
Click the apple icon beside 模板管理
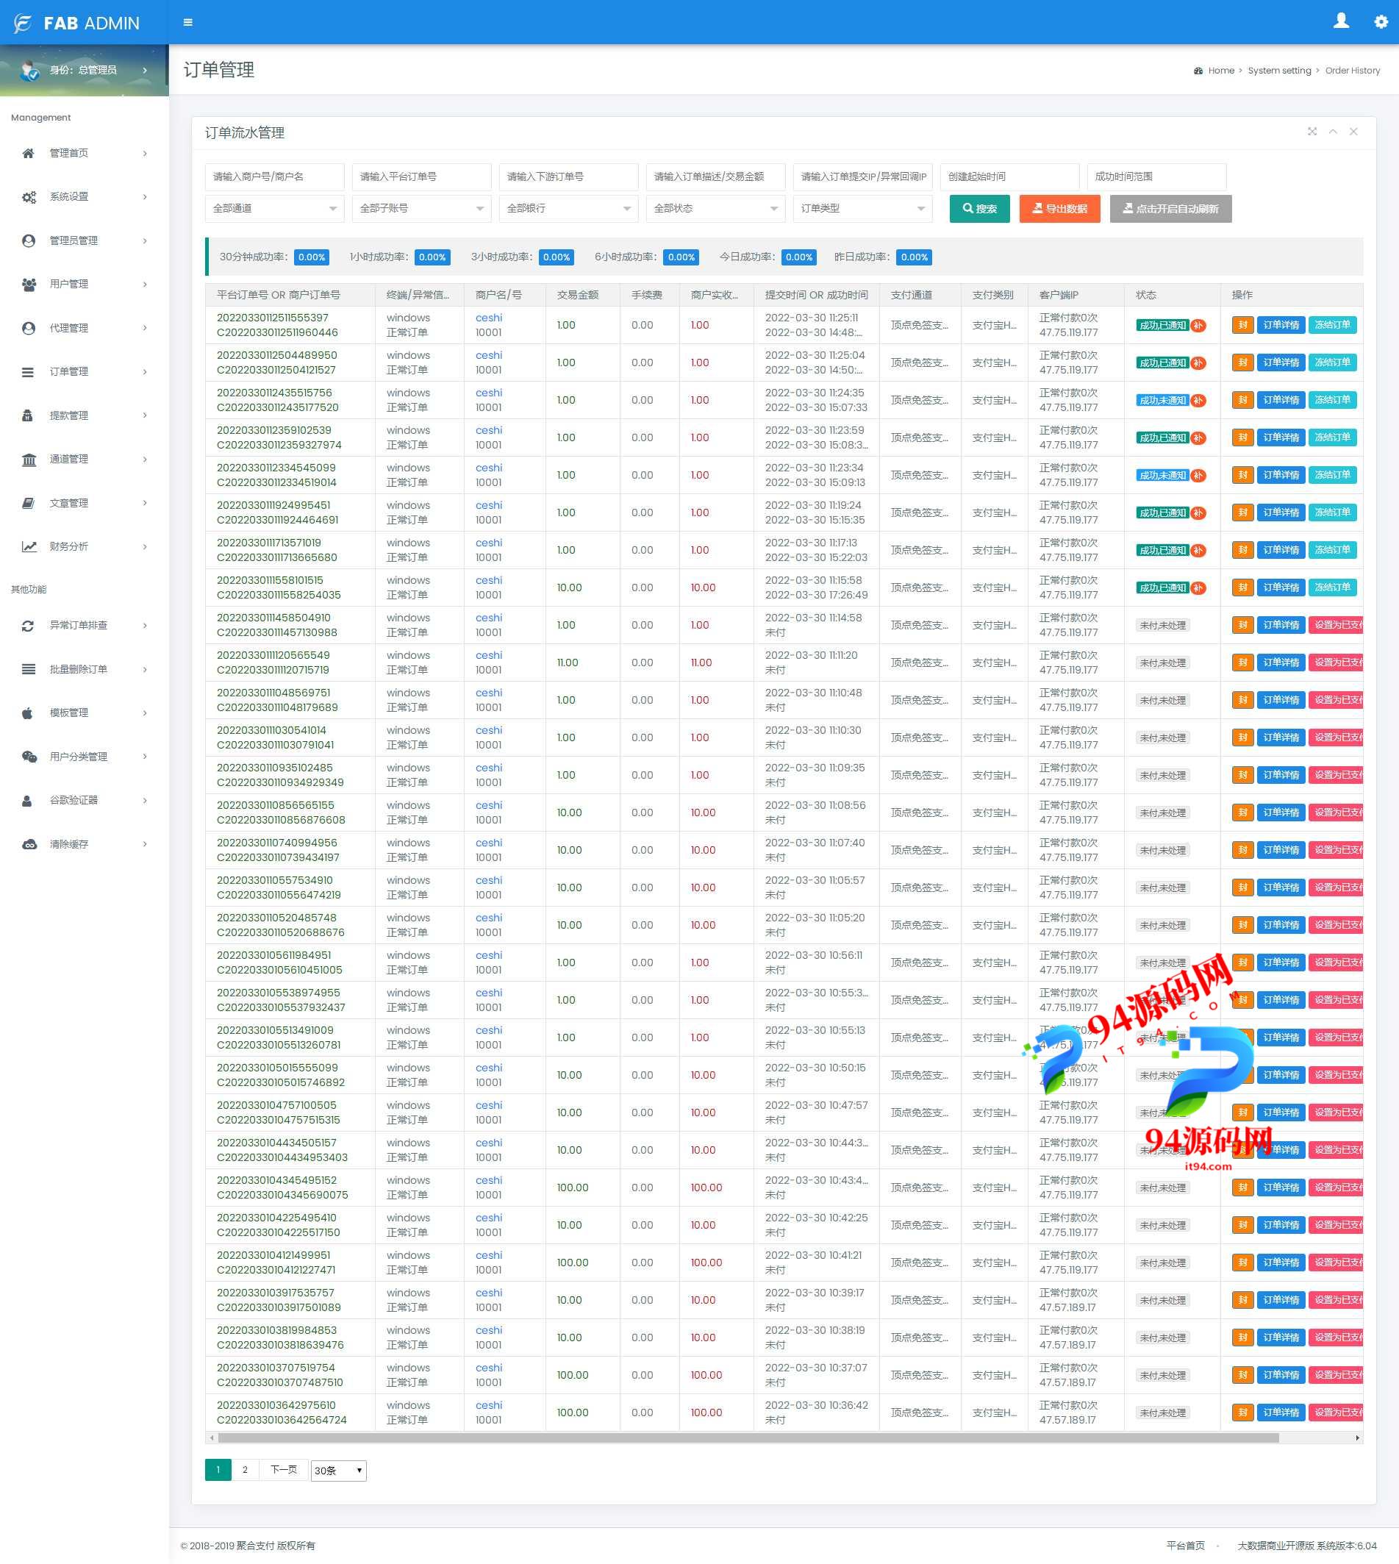pos(29,713)
